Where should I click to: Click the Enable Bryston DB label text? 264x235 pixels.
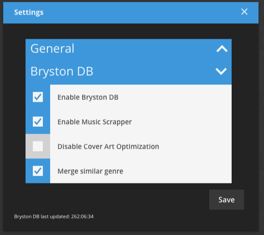tap(88, 97)
